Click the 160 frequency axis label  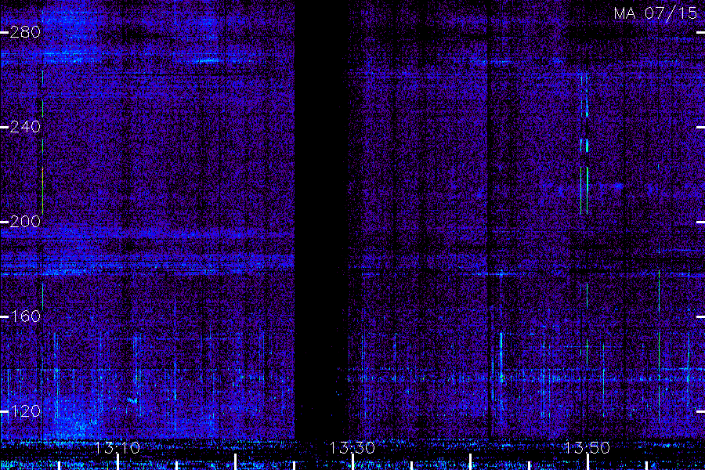coord(25,316)
